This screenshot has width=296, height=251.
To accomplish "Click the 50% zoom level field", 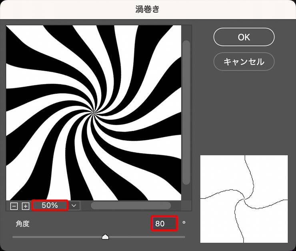I will tap(50, 205).
